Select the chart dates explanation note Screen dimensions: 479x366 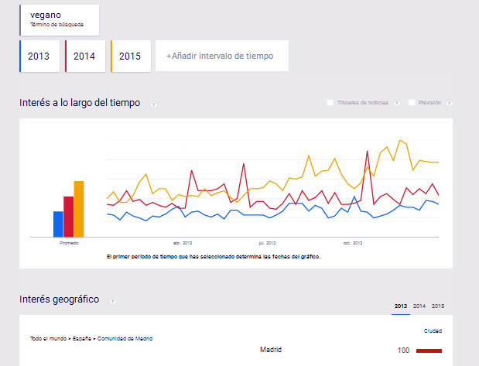pyautogui.click(x=214, y=257)
